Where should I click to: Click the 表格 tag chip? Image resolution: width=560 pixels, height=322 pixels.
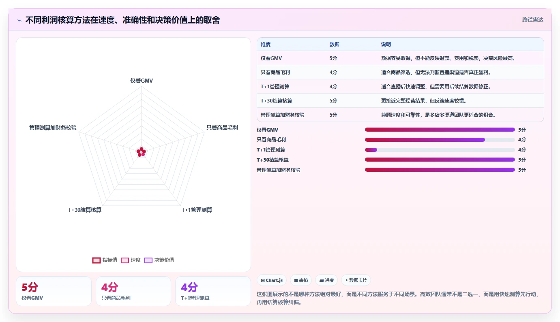click(301, 280)
